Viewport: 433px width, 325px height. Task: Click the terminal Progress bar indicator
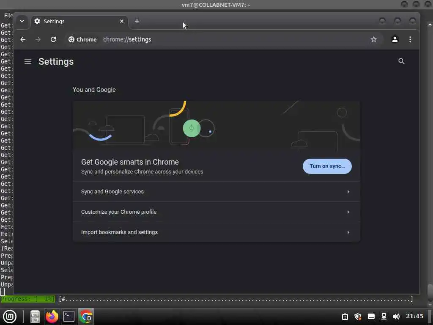click(27, 299)
